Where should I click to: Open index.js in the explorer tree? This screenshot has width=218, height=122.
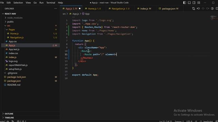30,57
